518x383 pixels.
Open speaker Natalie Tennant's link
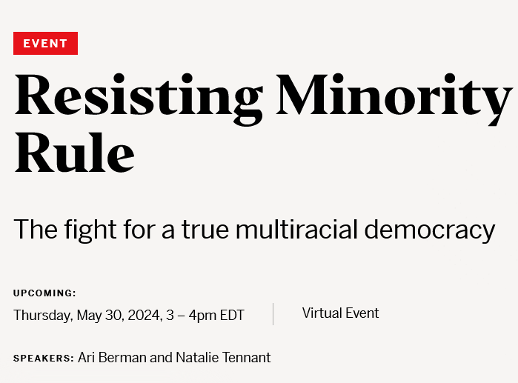(223, 358)
